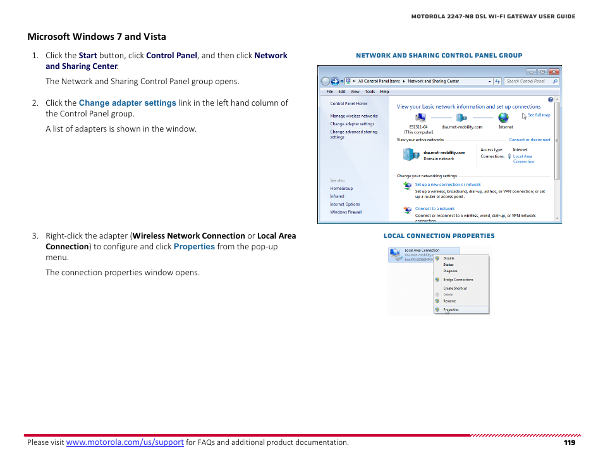Click the Domain network building icon

click(x=410, y=155)
